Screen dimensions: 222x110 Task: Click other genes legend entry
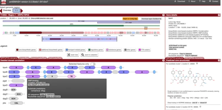(x=130, y=50)
